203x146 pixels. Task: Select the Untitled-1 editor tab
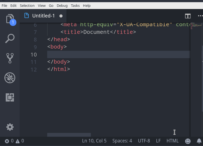(43, 16)
